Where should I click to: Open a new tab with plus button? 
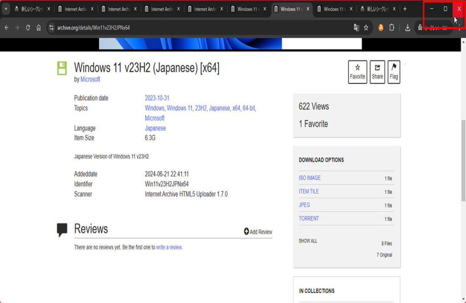(405, 9)
